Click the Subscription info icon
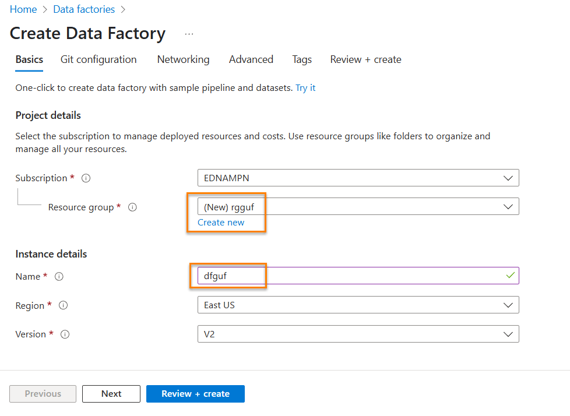This screenshot has height=416, width=570. pyautogui.click(x=86, y=178)
